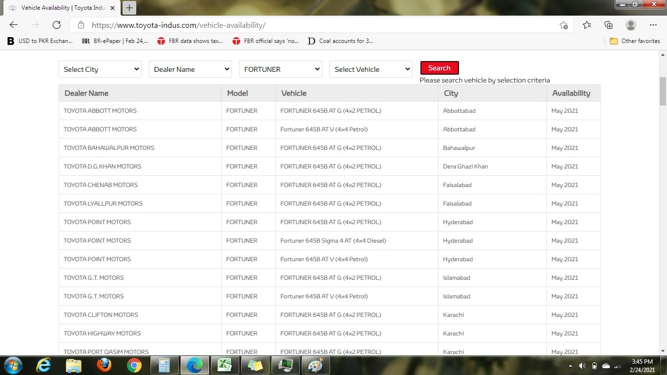This screenshot has height=375, width=667.
Task: Click the scrollbar down arrow
Action: (663, 351)
